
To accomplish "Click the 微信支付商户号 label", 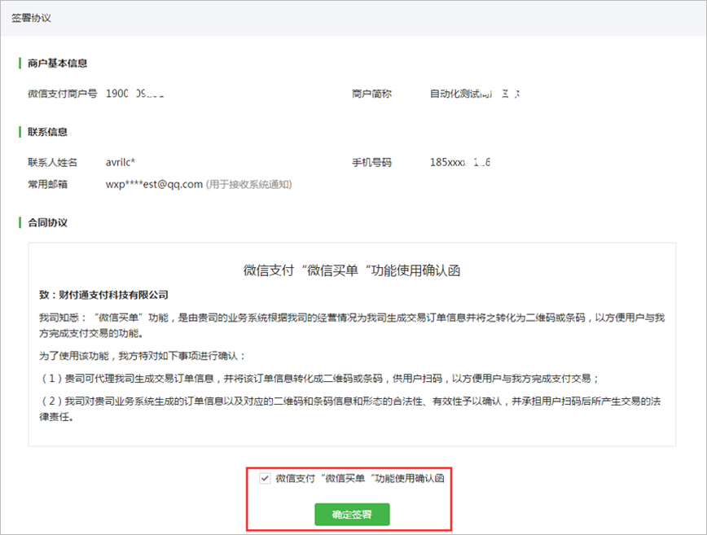I will [x=62, y=94].
